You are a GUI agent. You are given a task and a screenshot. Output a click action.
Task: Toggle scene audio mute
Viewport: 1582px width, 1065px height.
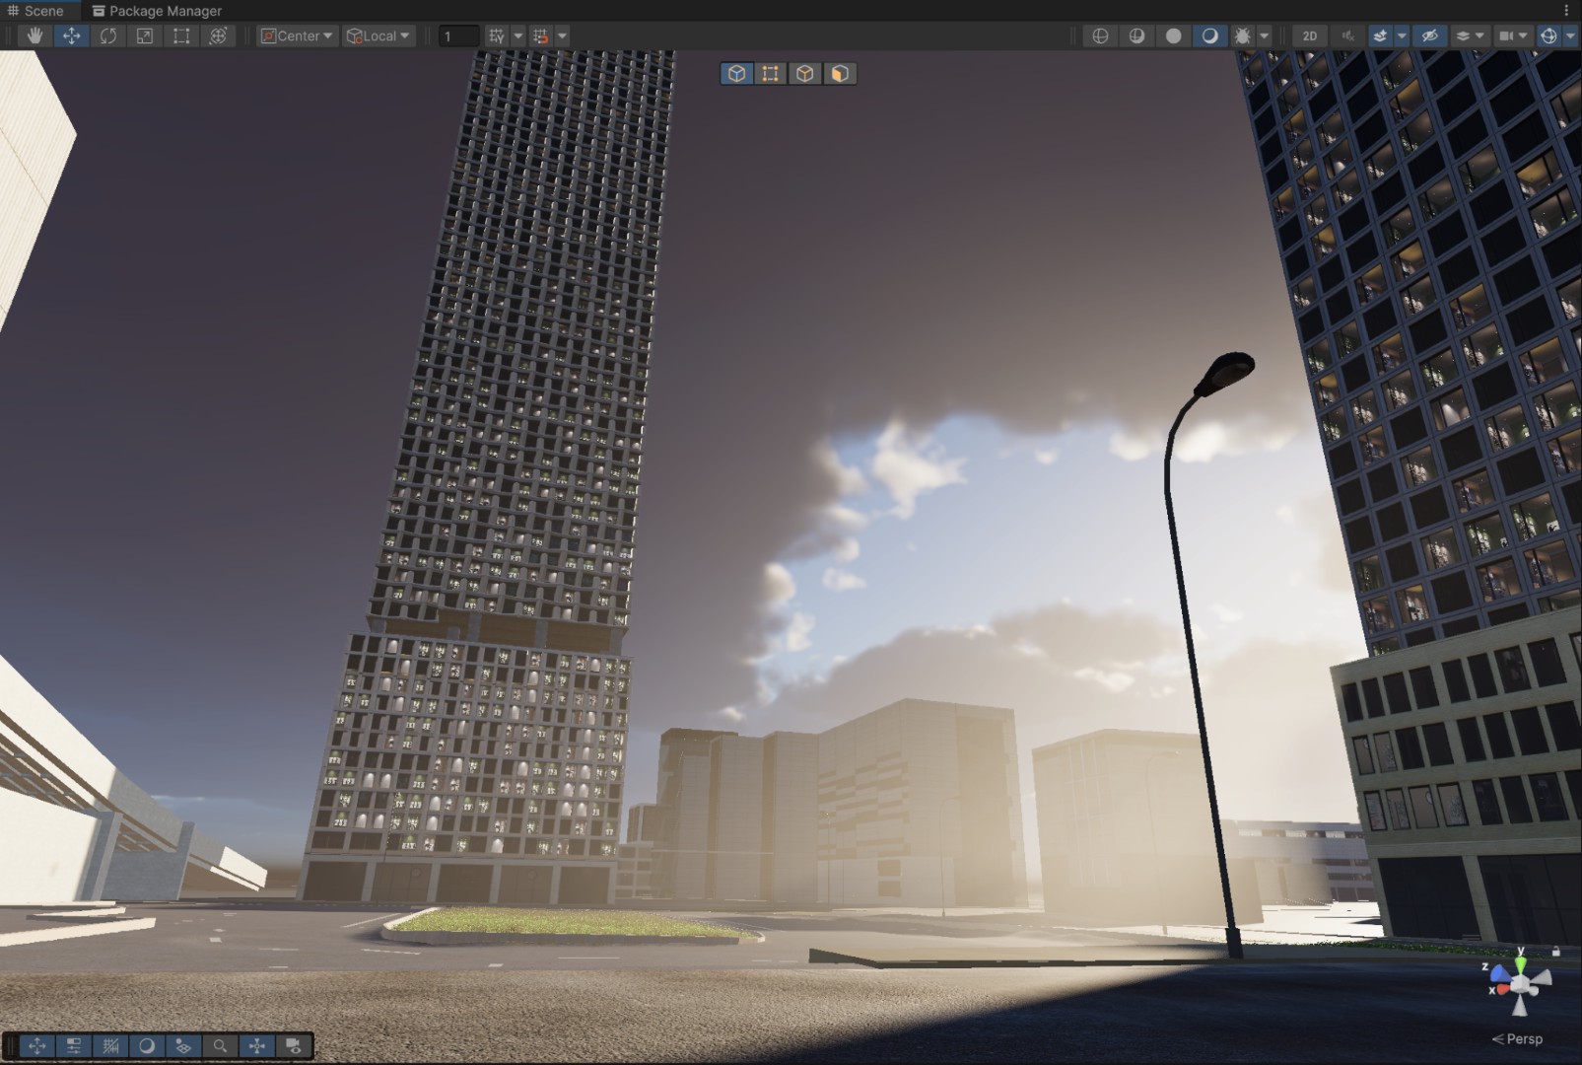pyautogui.click(x=1347, y=35)
